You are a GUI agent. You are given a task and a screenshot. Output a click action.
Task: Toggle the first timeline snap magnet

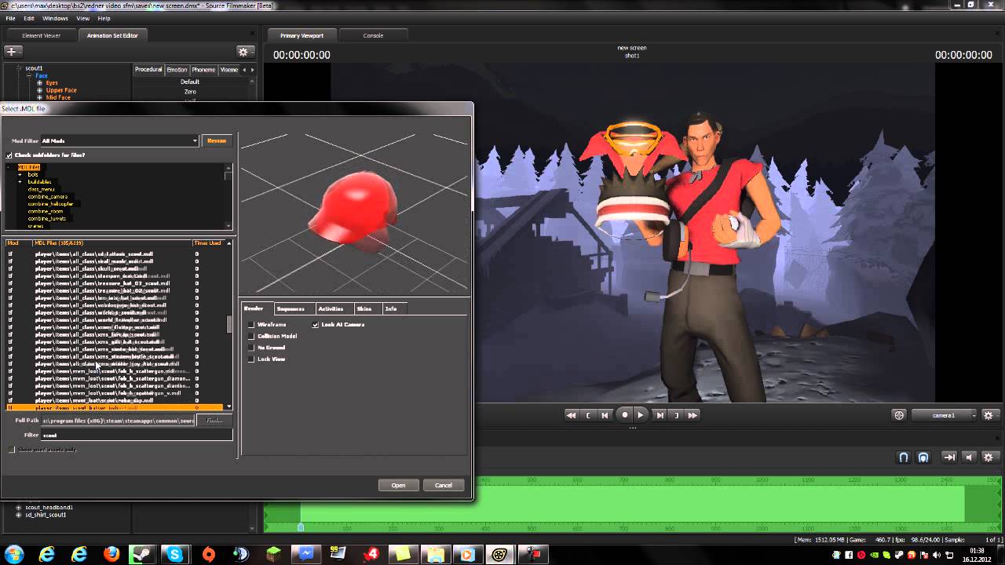pyautogui.click(x=904, y=457)
